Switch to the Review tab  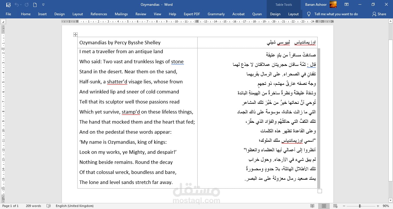141,14
